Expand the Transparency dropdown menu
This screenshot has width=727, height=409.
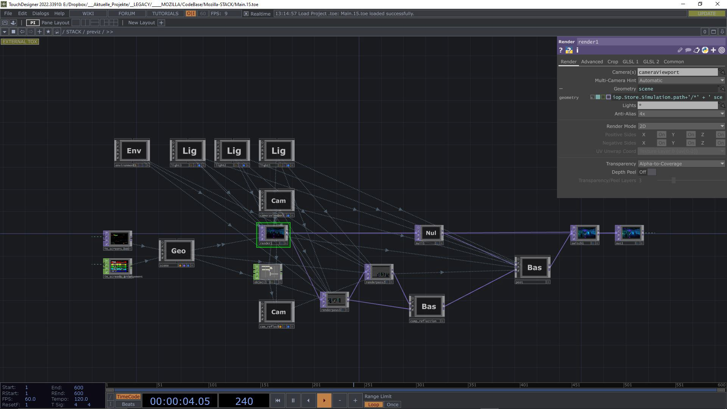point(681,164)
